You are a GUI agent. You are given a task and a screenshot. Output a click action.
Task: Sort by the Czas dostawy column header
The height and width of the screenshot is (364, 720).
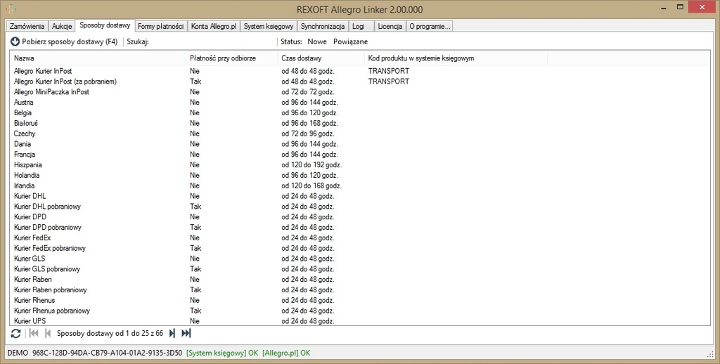pos(321,58)
